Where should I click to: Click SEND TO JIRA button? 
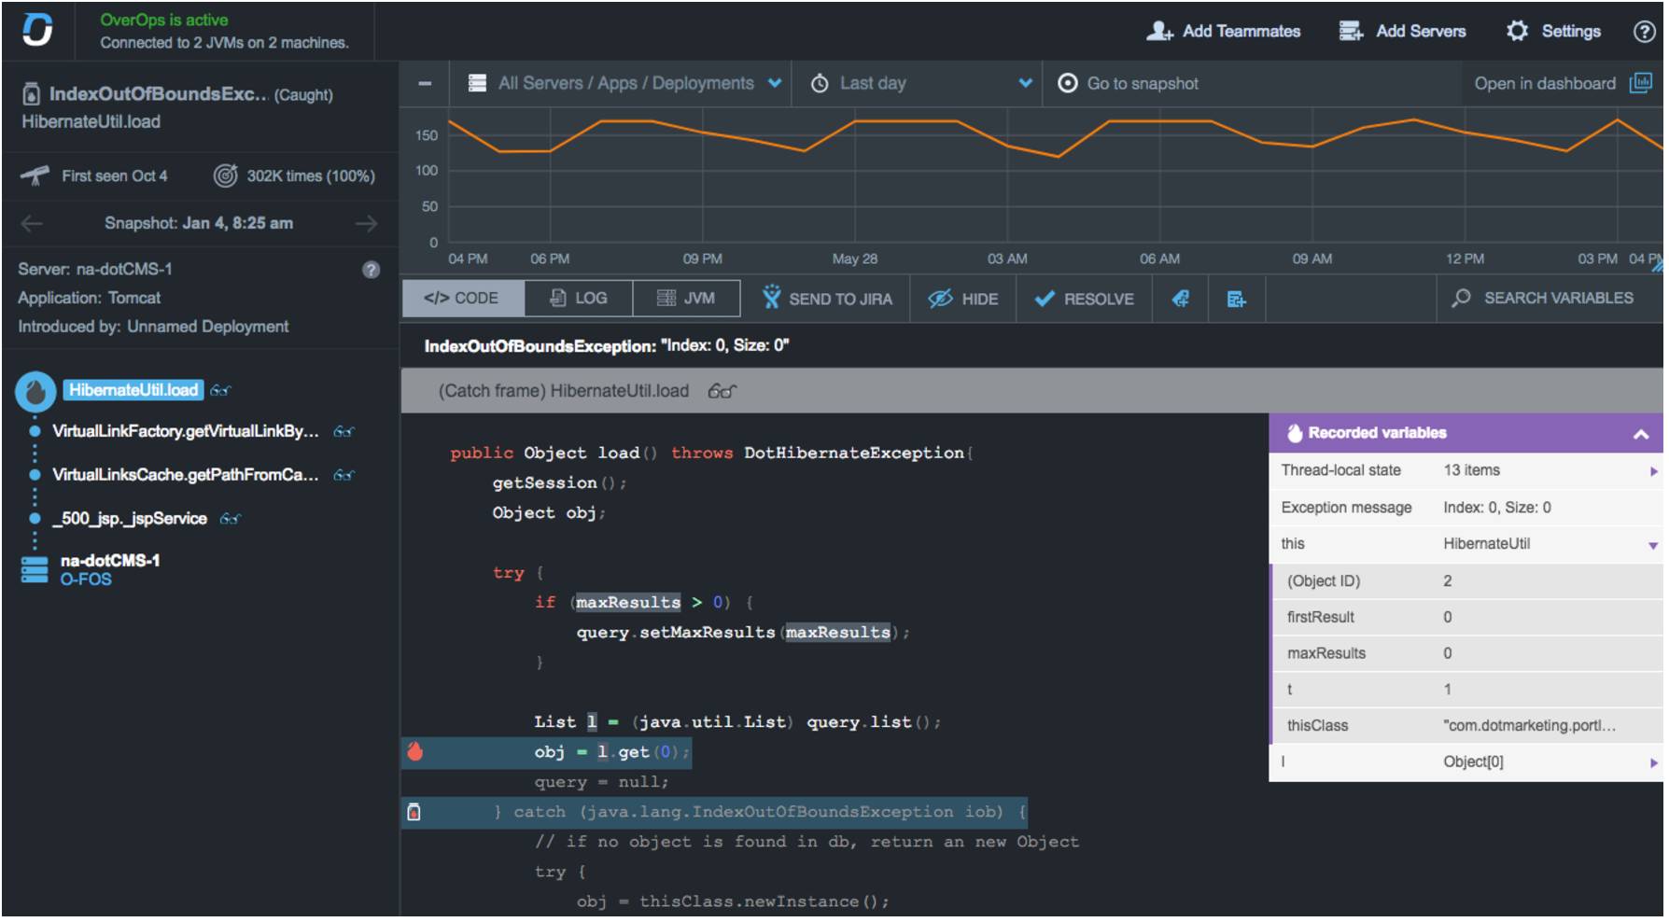[x=827, y=299]
